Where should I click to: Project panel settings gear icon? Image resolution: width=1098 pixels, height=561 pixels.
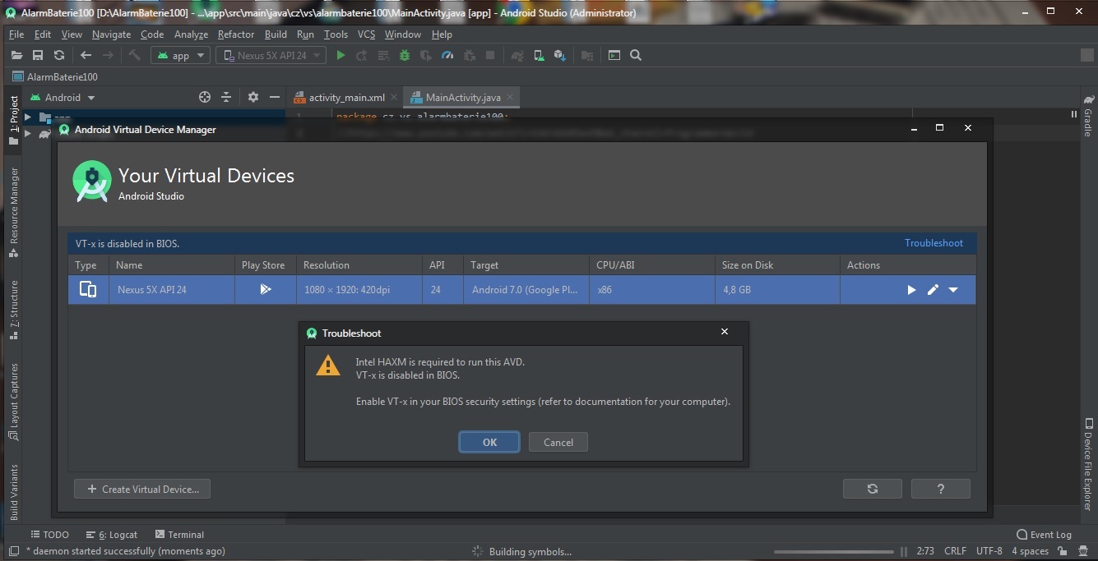(253, 97)
